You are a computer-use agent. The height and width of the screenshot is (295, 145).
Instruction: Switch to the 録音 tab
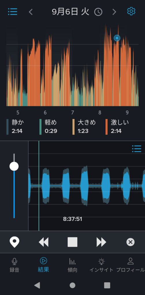tap(14, 265)
